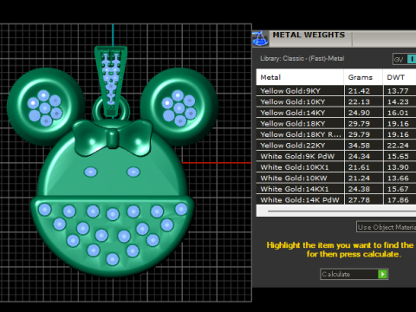The height and width of the screenshot is (312, 416).
Task: Click the pendant's left ear gem cluster
Action: tap(44, 108)
